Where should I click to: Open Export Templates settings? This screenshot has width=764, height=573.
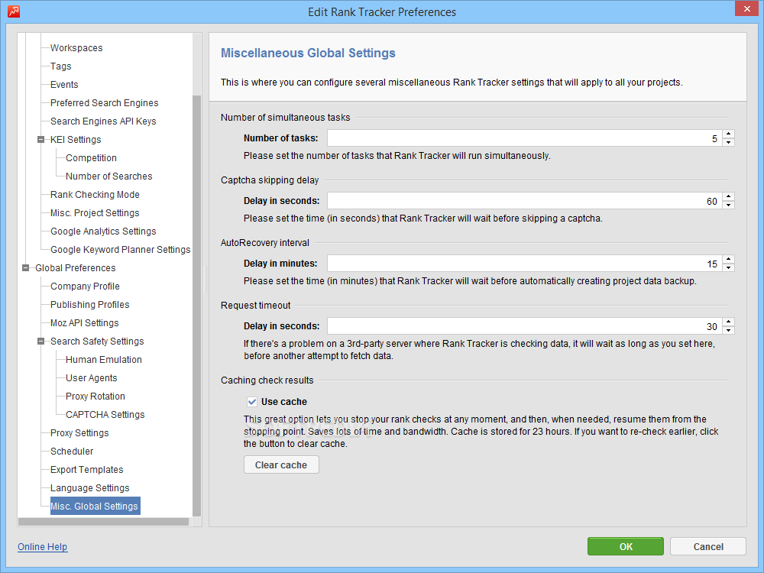pos(87,470)
